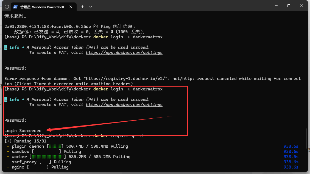Click the shield icon in the terminal title bar
This screenshot has width=310, height=174.
point(6,7)
